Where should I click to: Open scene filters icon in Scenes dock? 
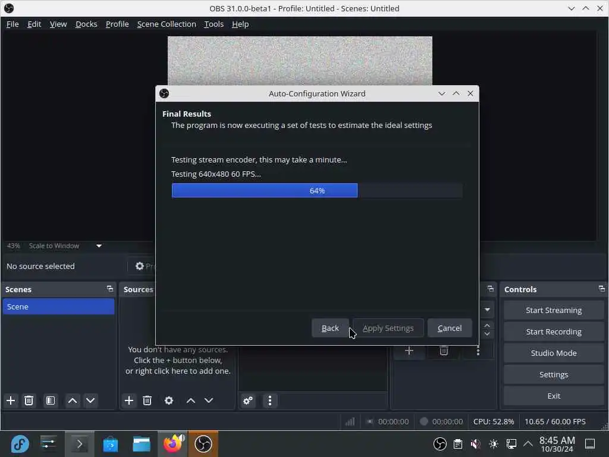click(x=51, y=400)
